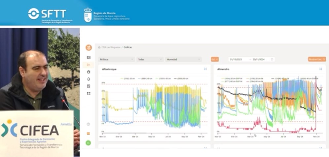Toggle the black 60 cm series in Albaricoque legend
Viewport: 329px width, 157px height.
[181, 78]
